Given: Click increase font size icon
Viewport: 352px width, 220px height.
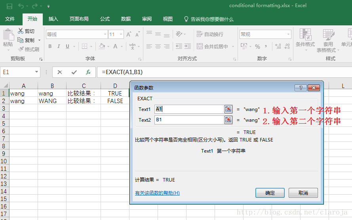Looking at the screenshot, I should tap(129, 34).
